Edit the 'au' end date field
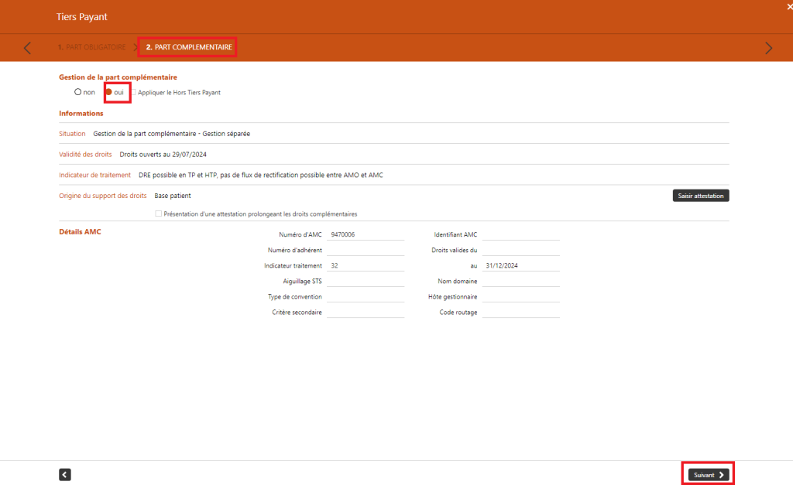 [520, 265]
